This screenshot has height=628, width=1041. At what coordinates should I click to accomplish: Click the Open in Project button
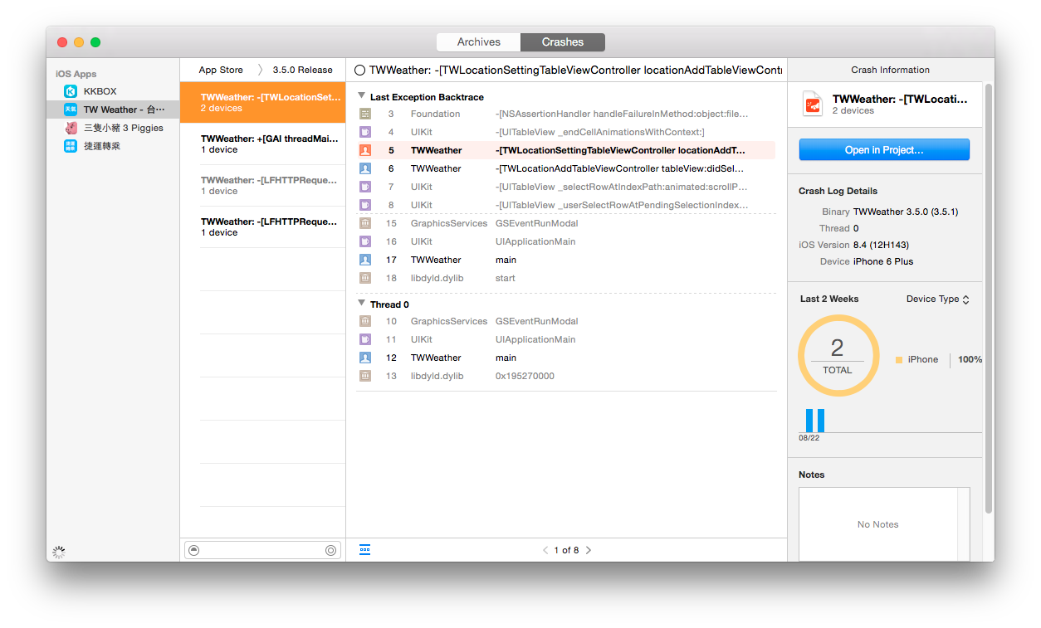(884, 150)
